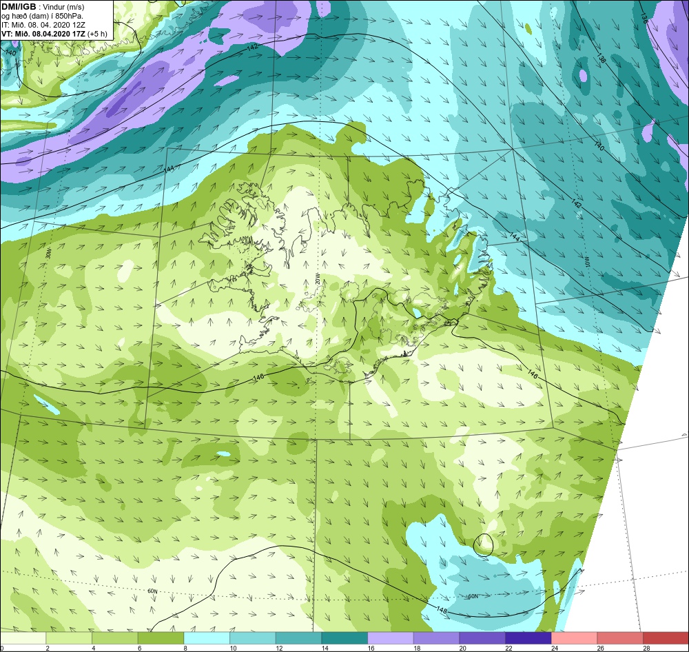
Task: Click the '148' contour label
Action: pos(442,610)
